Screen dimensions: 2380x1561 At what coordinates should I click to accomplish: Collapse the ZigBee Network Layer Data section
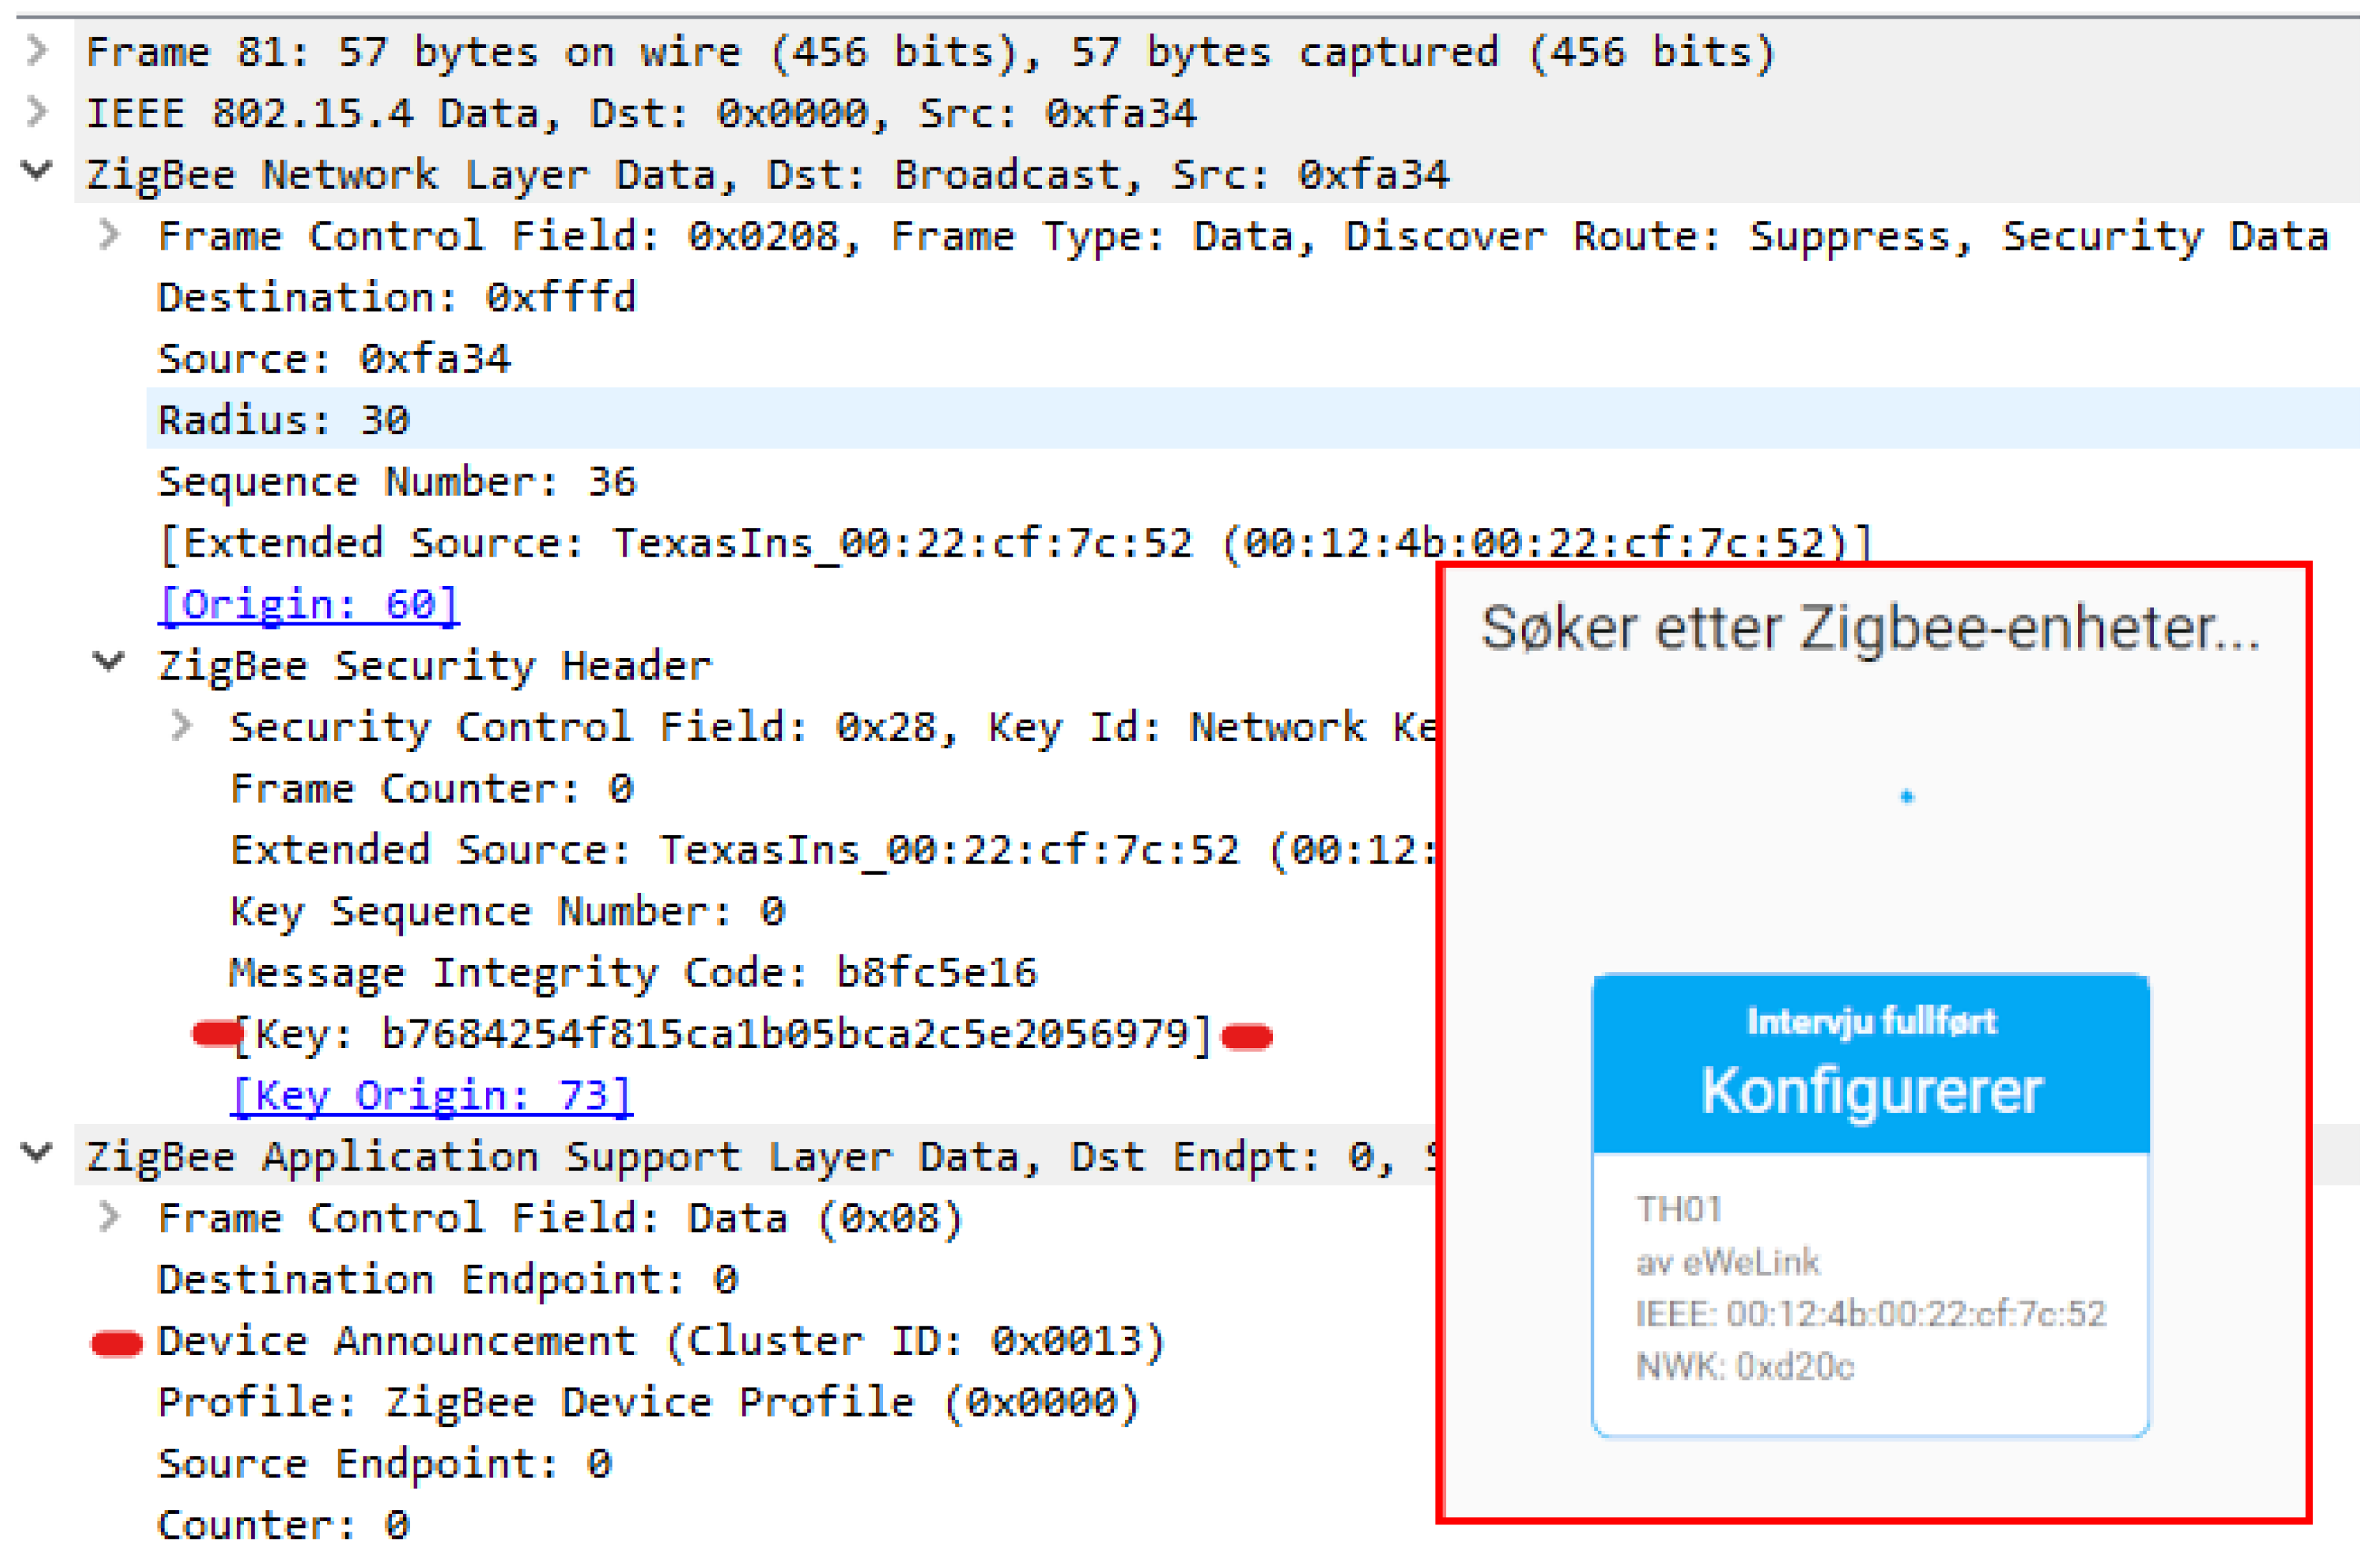pyautogui.click(x=37, y=171)
